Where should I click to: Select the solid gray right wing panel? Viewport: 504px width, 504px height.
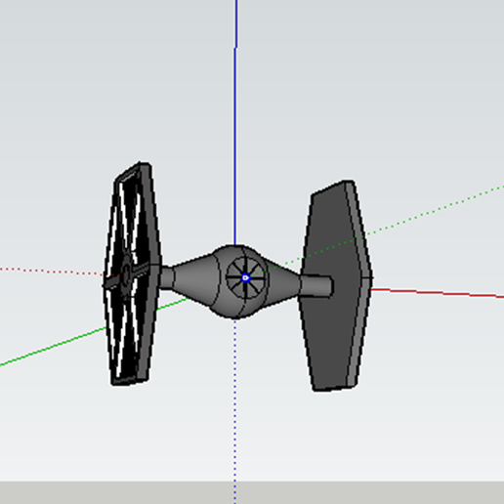point(335,285)
